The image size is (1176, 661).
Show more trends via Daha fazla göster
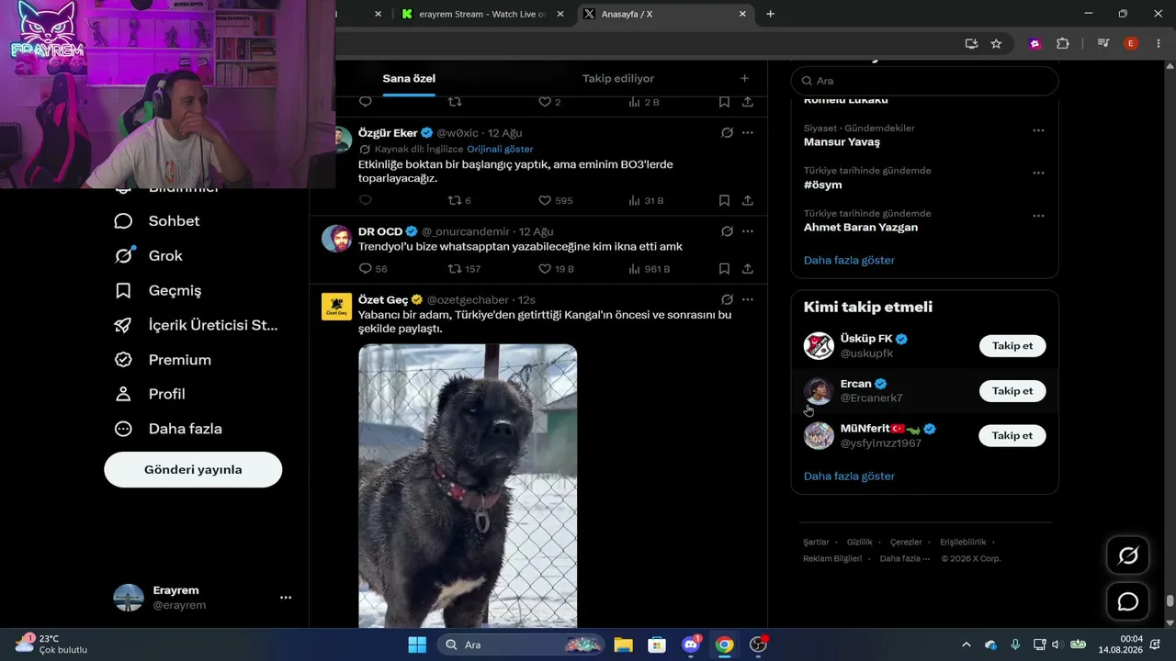(x=849, y=260)
